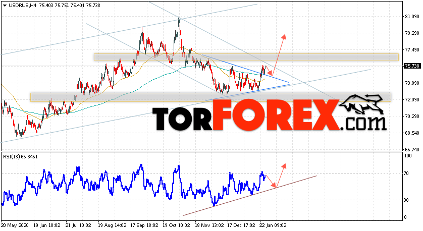Select the 19 Jun 18:02 date label
This screenshot has height=231, width=423.
click(x=47, y=225)
